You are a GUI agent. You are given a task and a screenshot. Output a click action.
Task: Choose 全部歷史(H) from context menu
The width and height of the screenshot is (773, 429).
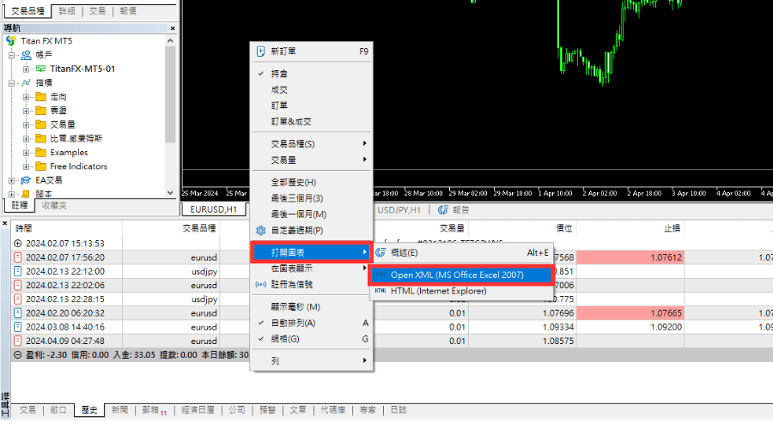click(x=293, y=183)
